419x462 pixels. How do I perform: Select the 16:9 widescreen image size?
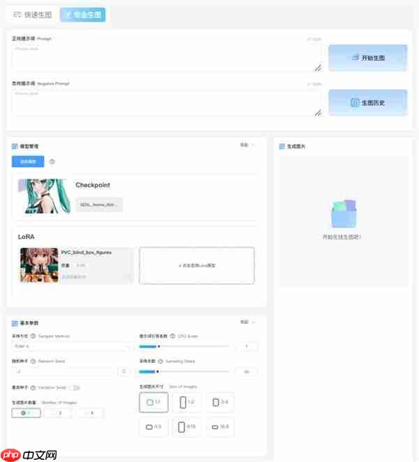point(219,426)
